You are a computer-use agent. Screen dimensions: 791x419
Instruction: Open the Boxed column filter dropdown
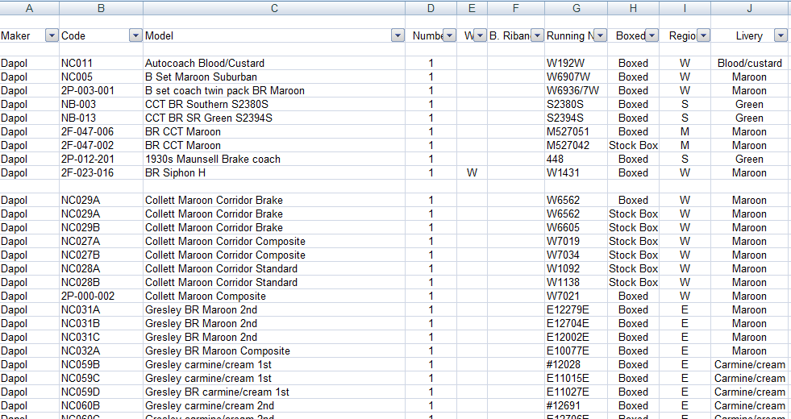point(652,35)
